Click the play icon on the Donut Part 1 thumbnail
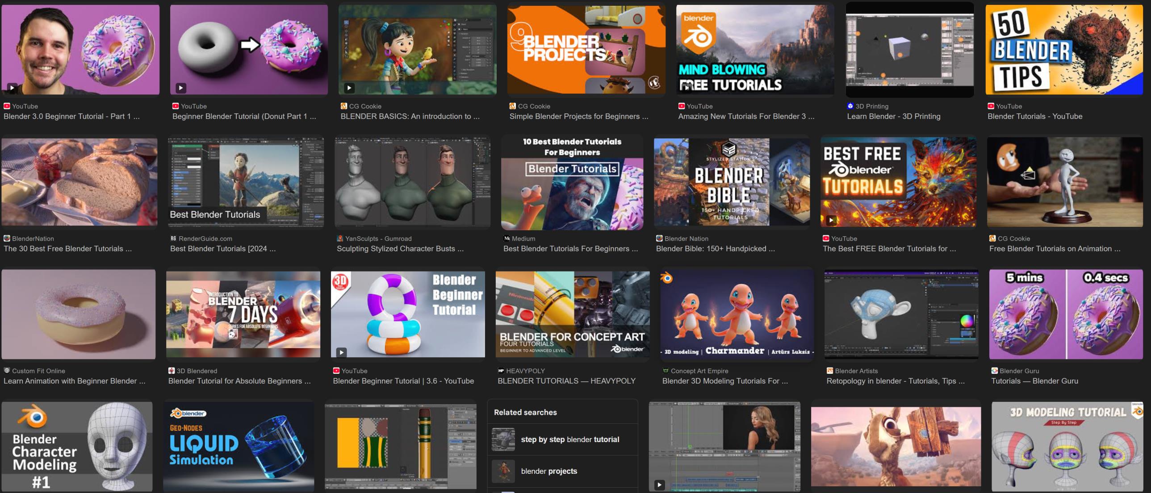 pos(181,88)
